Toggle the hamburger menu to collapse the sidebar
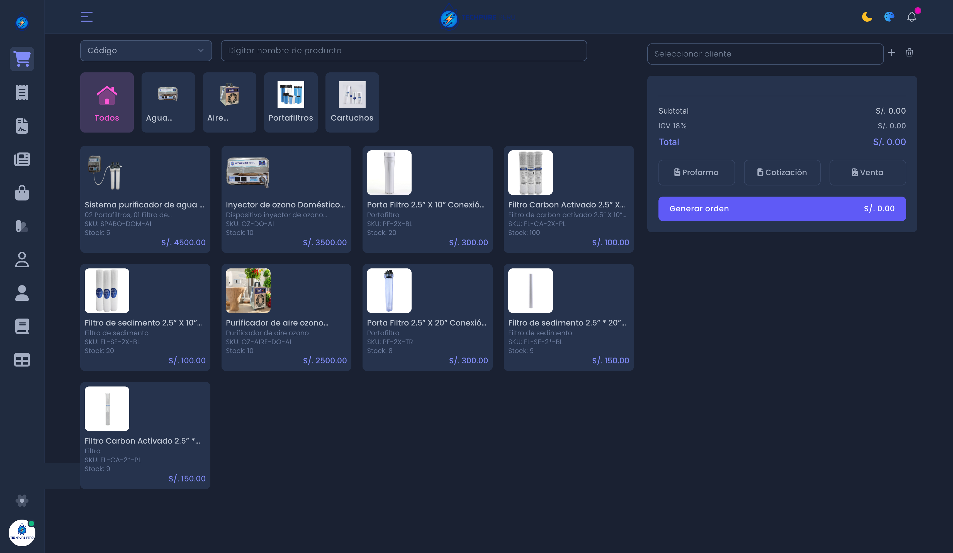 (87, 17)
